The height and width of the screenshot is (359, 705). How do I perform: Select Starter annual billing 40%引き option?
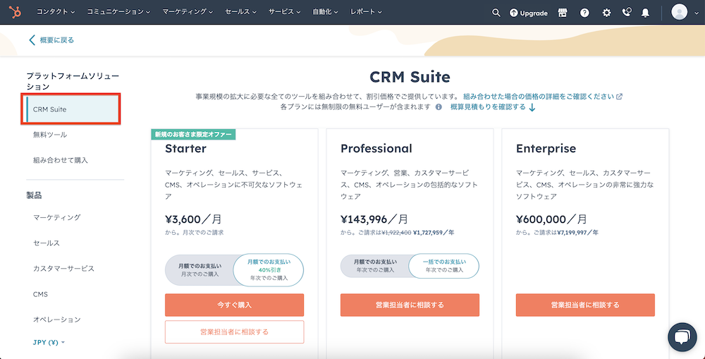269,269
